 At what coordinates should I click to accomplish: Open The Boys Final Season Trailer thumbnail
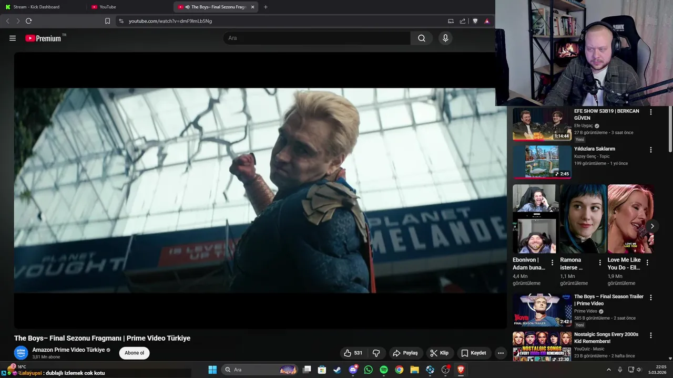tap(542, 310)
